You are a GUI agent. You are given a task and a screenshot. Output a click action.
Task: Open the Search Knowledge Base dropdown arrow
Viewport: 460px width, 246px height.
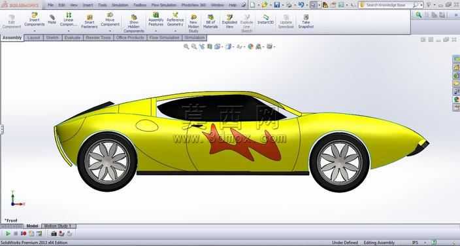(x=421, y=5)
